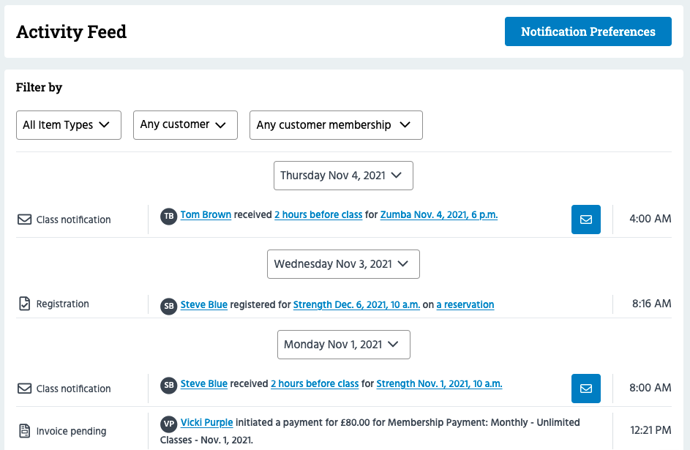Open the All Item Types filter dropdown
Viewport: 690px width, 450px height.
[68, 125]
